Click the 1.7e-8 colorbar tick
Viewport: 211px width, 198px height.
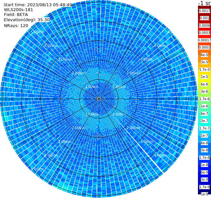[204, 158]
